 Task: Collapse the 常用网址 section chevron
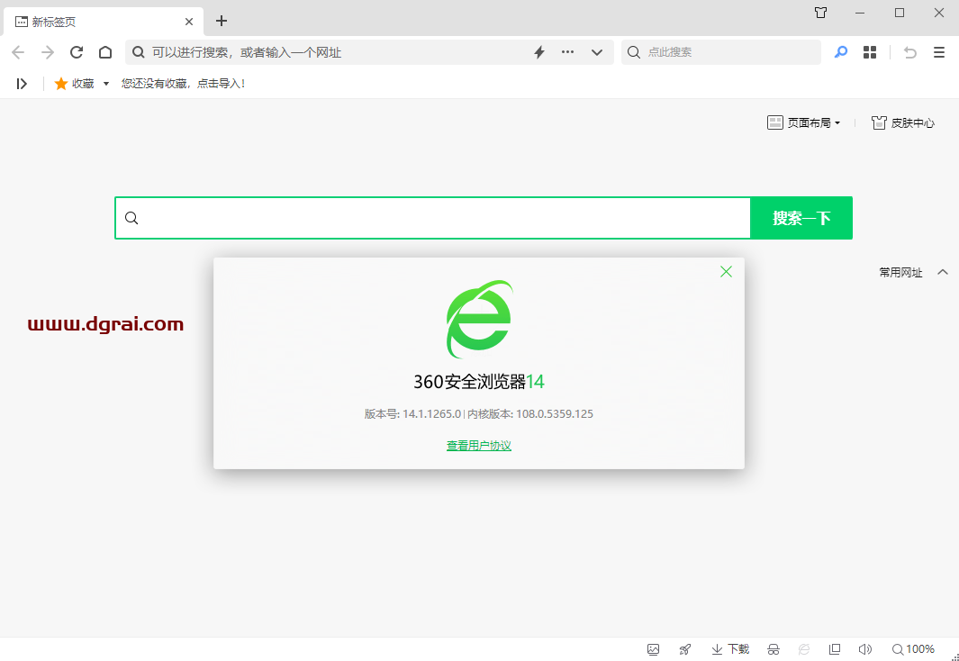click(943, 272)
